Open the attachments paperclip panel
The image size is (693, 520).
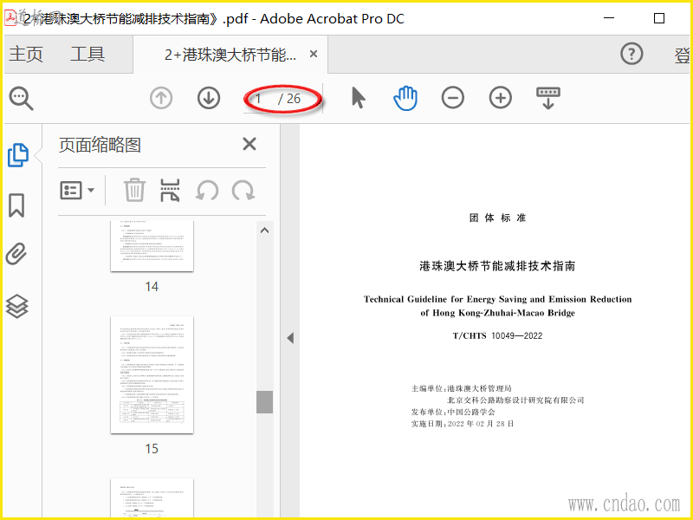click(16, 254)
